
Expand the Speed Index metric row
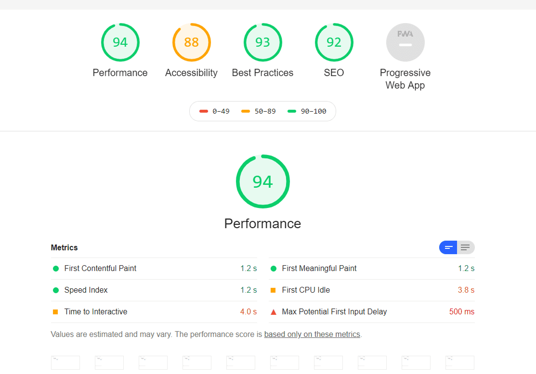pyautogui.click(x=86, y=290)
